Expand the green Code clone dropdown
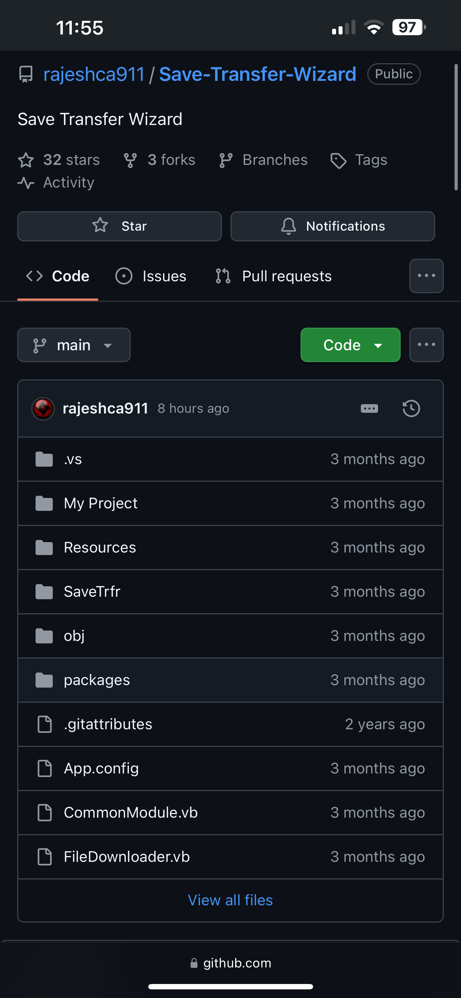 pyautogui.click(x=350, y=345)
